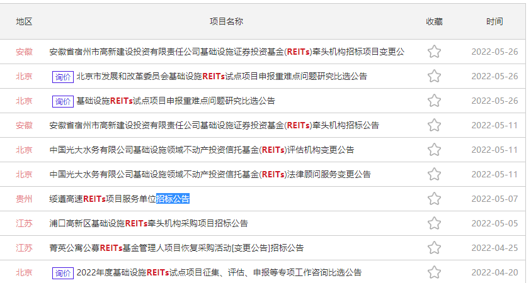Click date 2022-04-25 in 菁英公寓 row
The width and height of the screenshot is (531, 283).
click(x=494, y=248)
